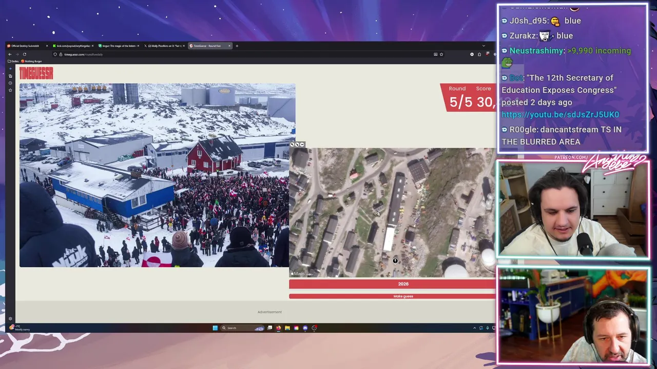The image size is (657, 369).
Task: Click the J0sh_d95 chat username
Action: (529, 21)
